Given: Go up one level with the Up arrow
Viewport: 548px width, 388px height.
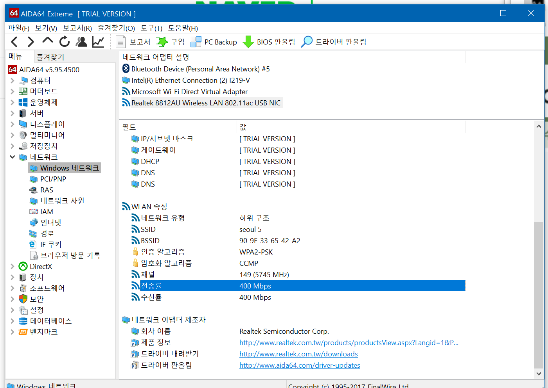Looking at the screenshot, I should (x=48, y=41).
